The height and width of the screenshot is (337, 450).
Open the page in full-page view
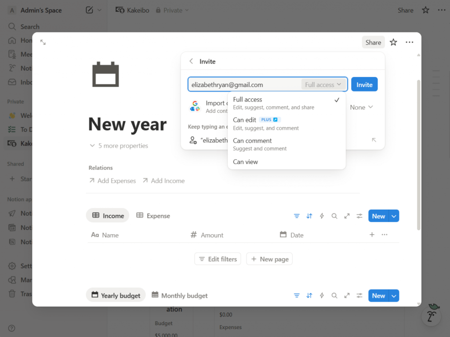pyautogui.click(x=43, y=43)
